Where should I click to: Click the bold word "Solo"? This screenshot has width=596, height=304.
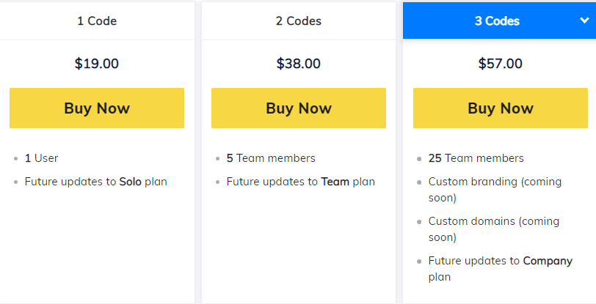(130, 182)
